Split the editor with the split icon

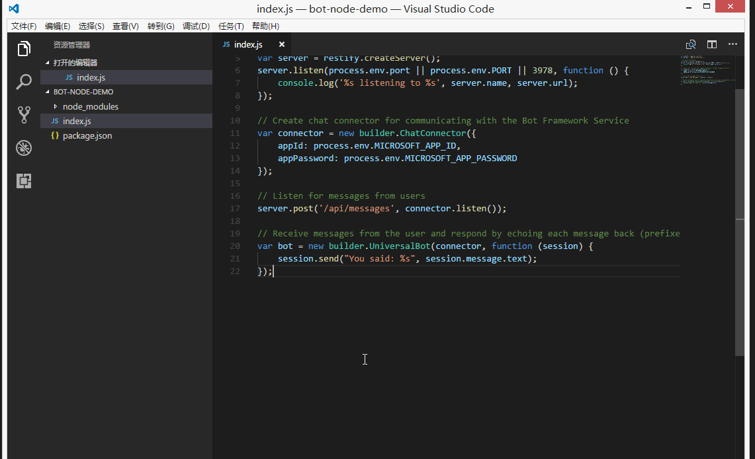tap(712, 44)
